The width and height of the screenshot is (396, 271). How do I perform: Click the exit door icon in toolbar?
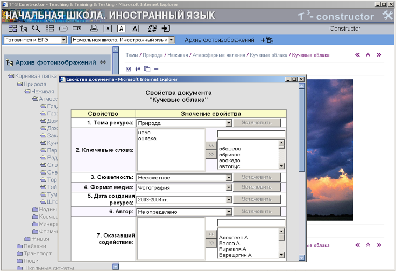166,29
